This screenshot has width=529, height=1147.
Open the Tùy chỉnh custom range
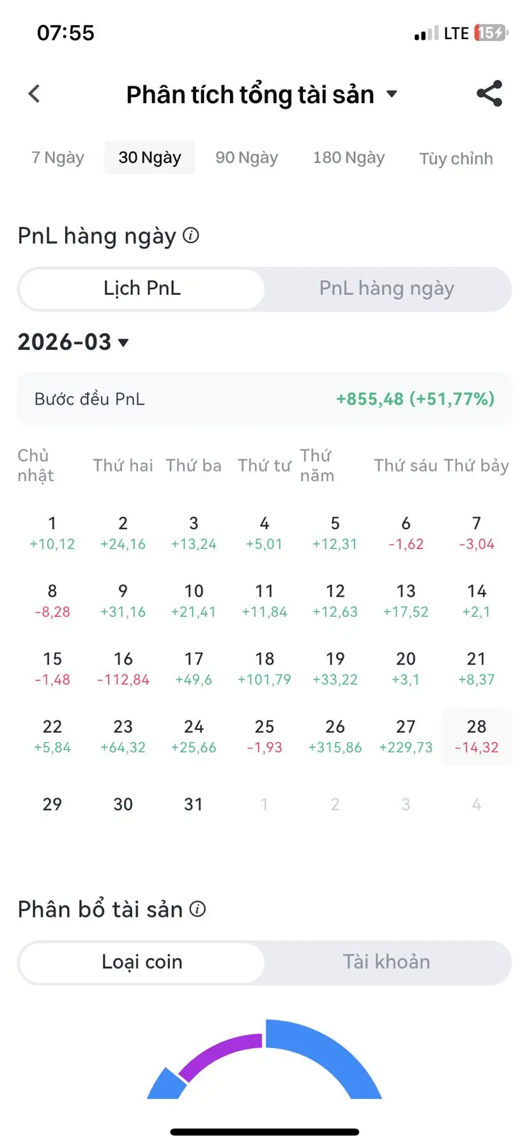coord(456,159)
